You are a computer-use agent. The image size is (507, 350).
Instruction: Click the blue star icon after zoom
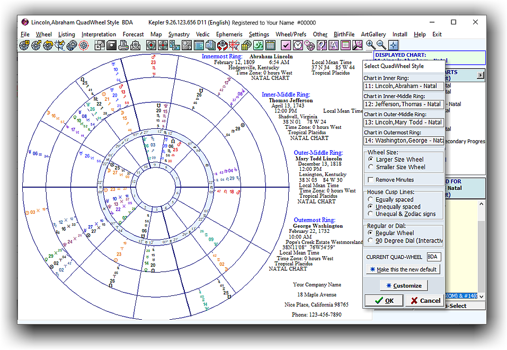(393, 45)
